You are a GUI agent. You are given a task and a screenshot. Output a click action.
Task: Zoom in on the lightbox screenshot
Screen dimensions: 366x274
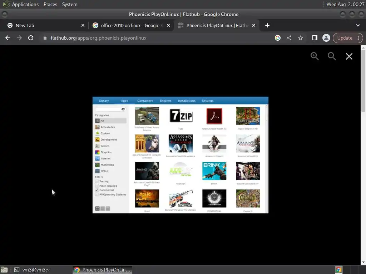pos(315,56)
